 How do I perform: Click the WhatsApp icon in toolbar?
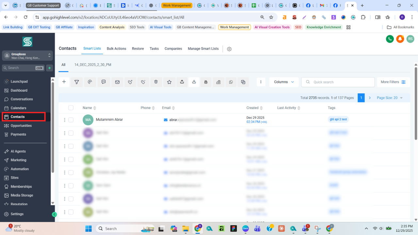[x=231, y=82]
